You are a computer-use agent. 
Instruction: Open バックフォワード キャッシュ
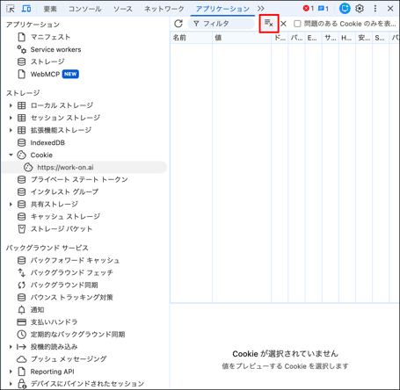[x=75, y=260]
